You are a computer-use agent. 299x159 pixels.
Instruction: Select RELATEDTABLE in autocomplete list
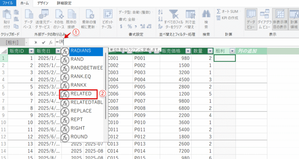coord(82,103)
